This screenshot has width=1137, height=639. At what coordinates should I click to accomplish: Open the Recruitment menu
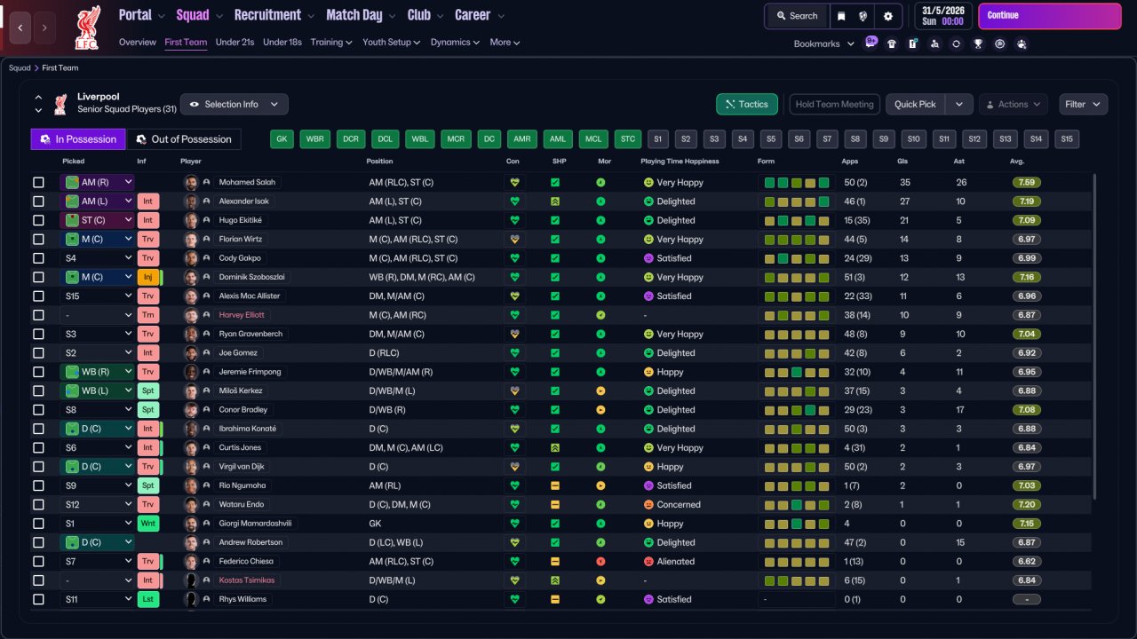click(274, 15)
